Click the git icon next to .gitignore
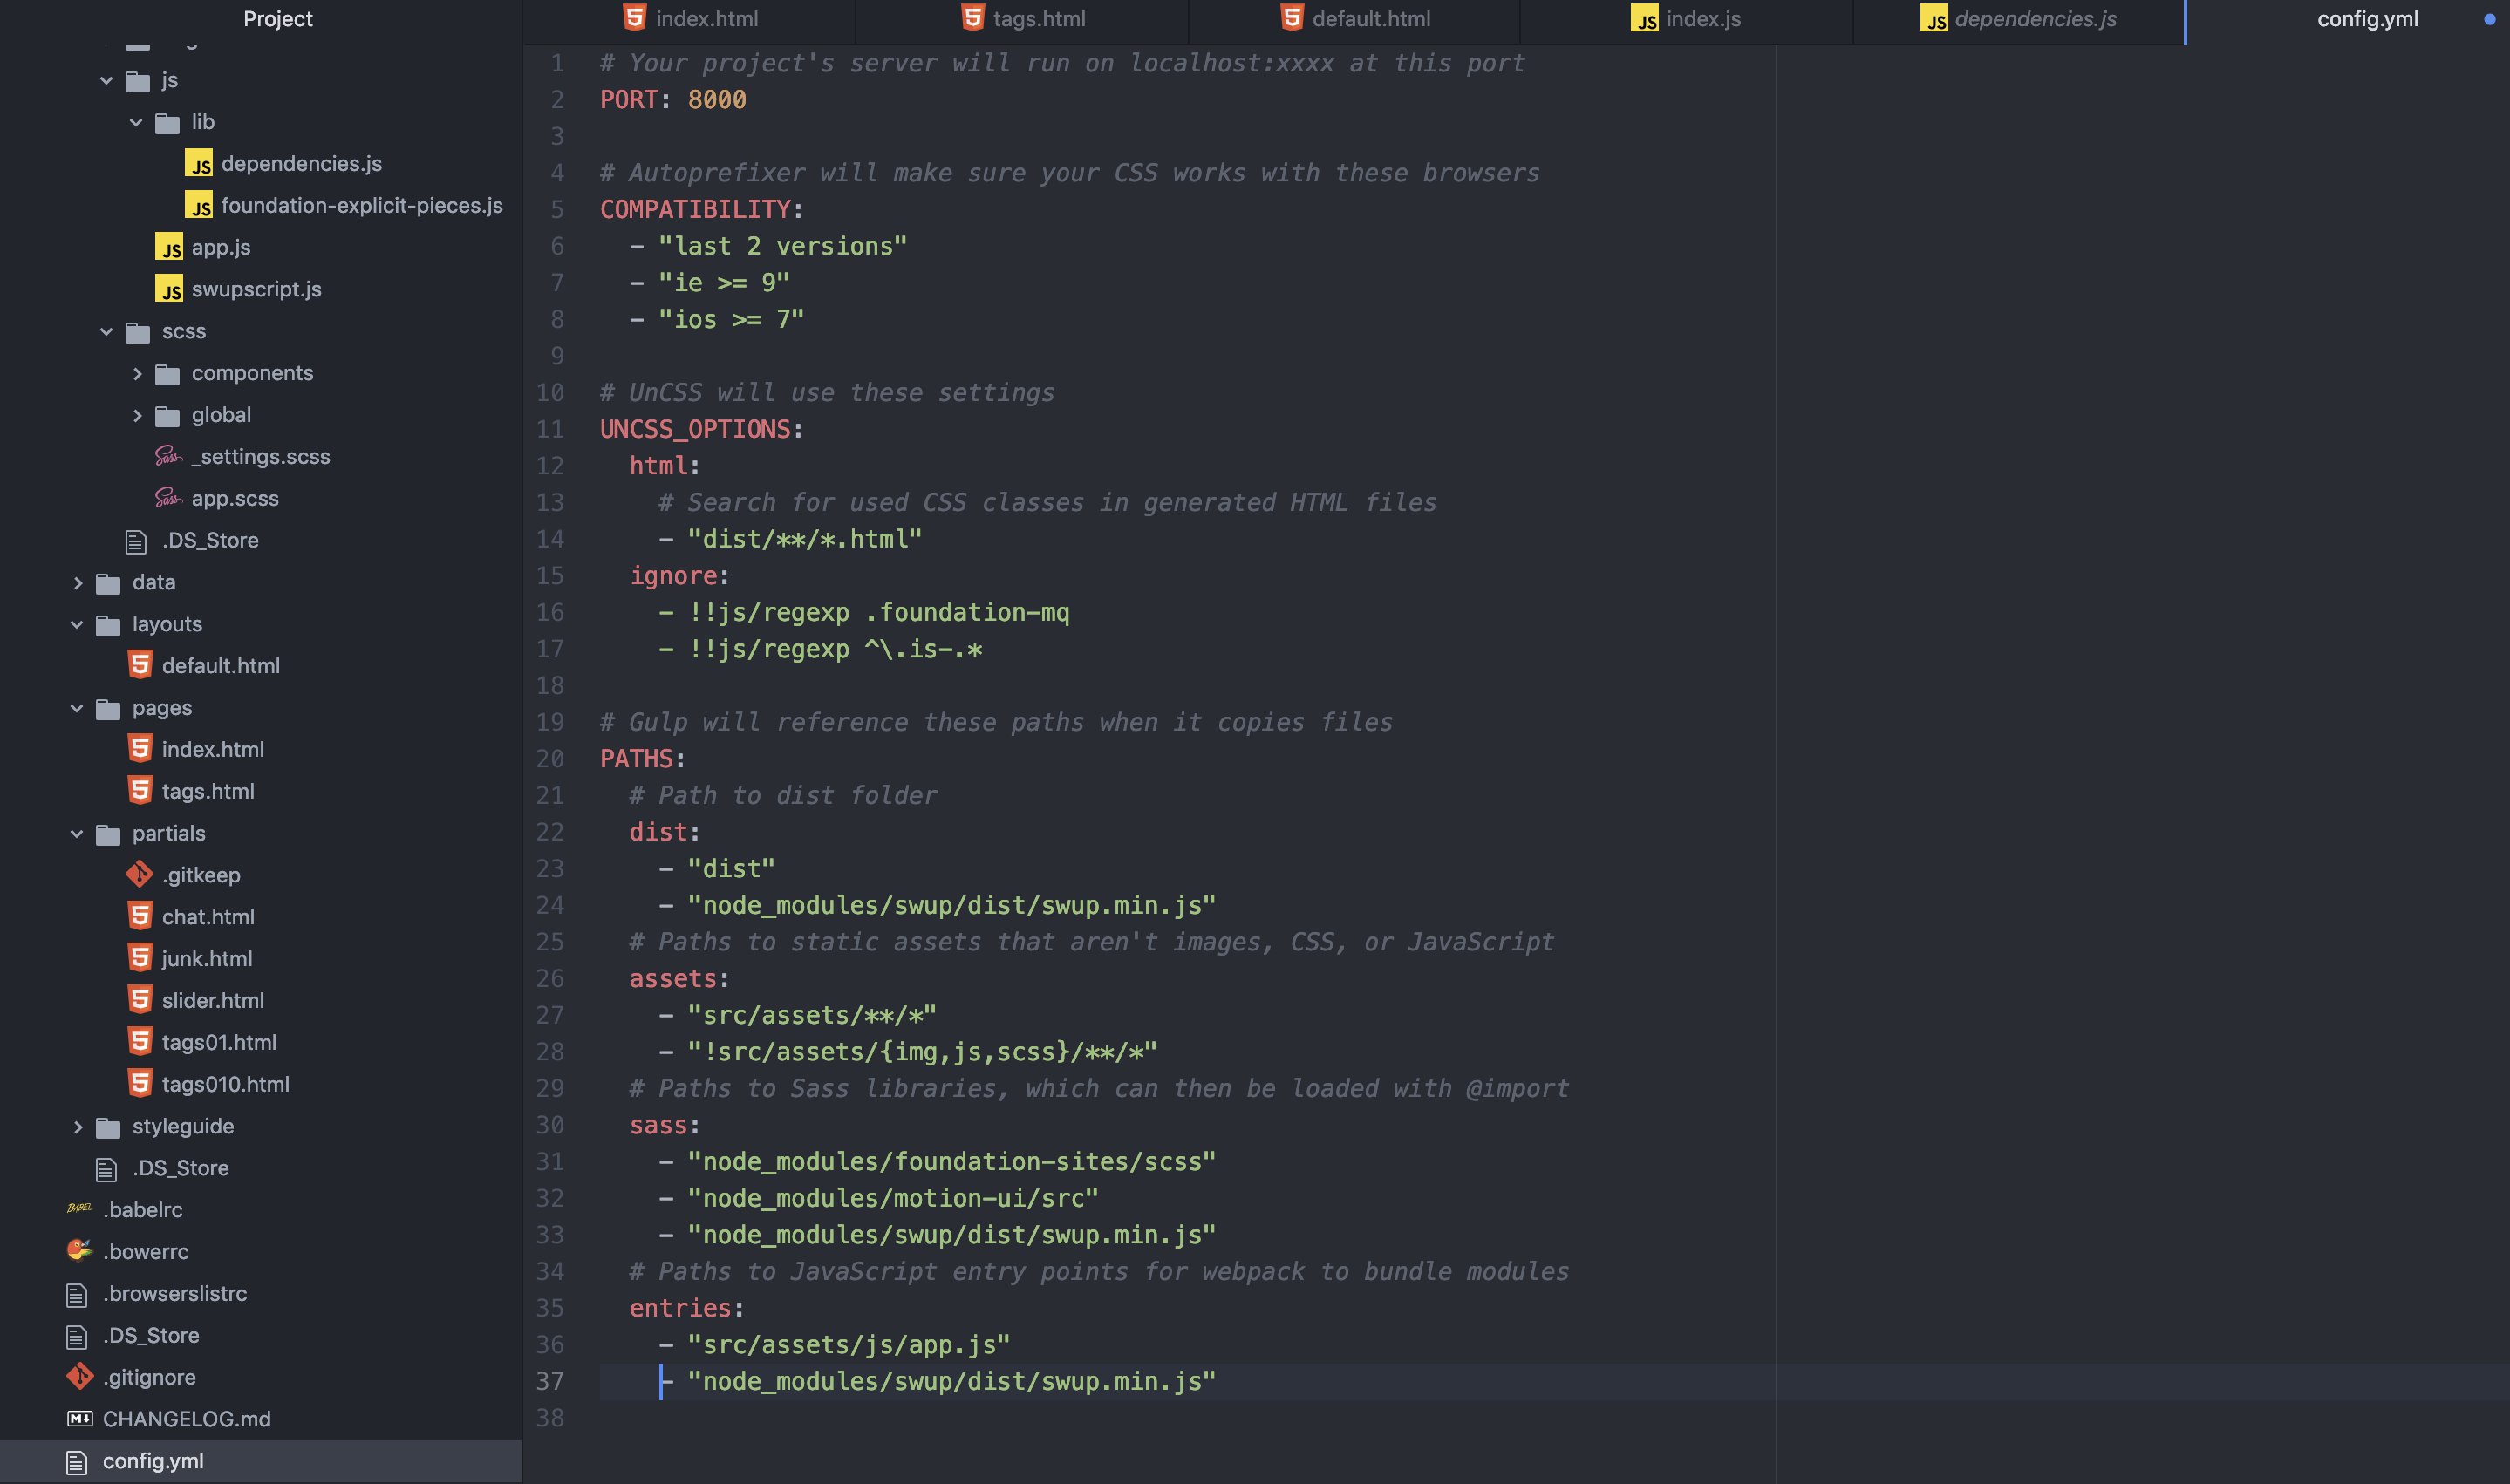This screenshot has height=1484, width=2510. 79,1377
